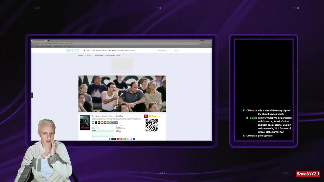This screenshot has height=182, width=324.
Task: Go to TV Shows in site navigation
Action: [98, 51]
